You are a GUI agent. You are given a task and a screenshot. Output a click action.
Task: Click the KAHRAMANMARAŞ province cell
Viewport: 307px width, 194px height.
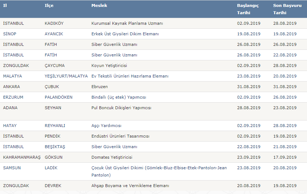pyautogui.click(x=22, y=157)
